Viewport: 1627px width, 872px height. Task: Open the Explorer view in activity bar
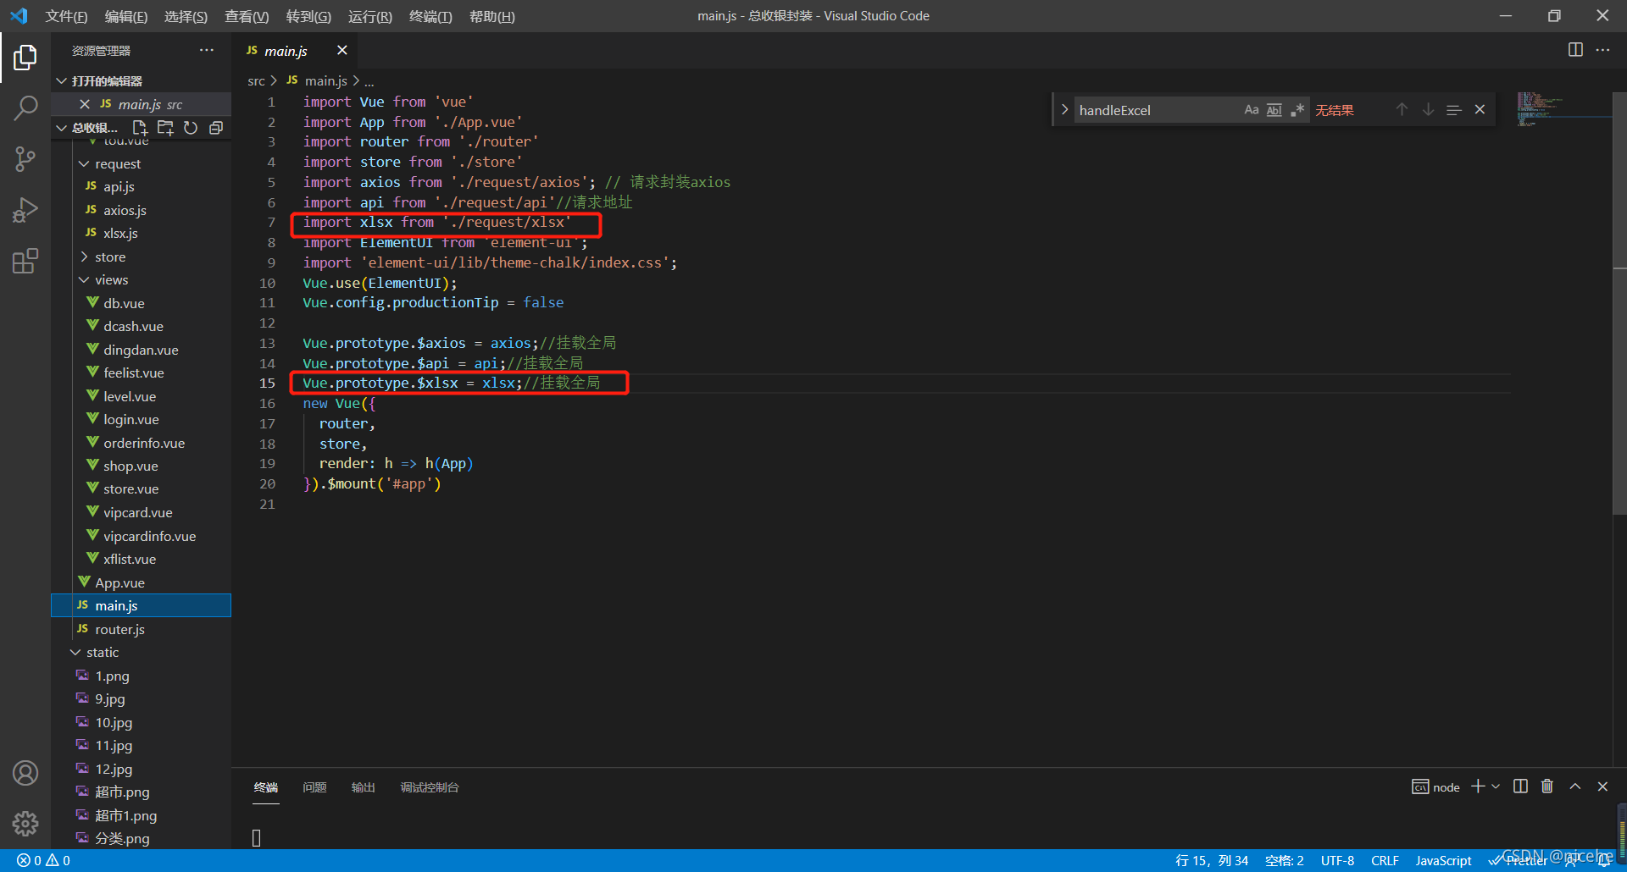click(25, 58)
